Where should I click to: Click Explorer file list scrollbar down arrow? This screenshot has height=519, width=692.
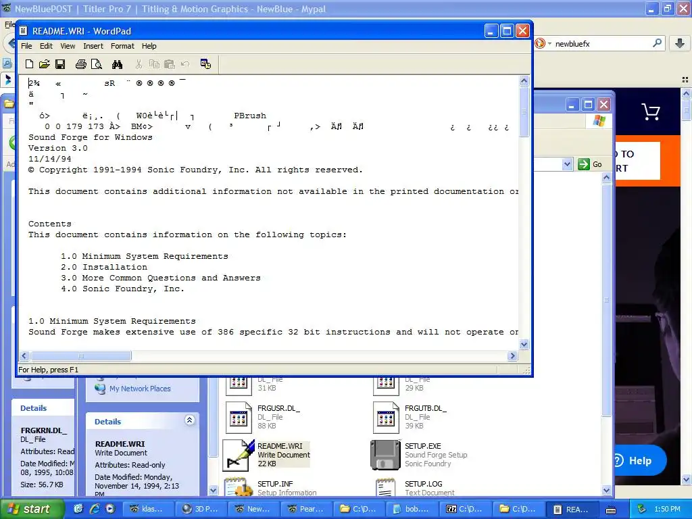coord(606,491)
